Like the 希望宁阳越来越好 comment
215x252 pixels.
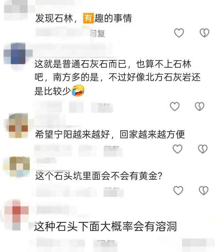point(178,149)
